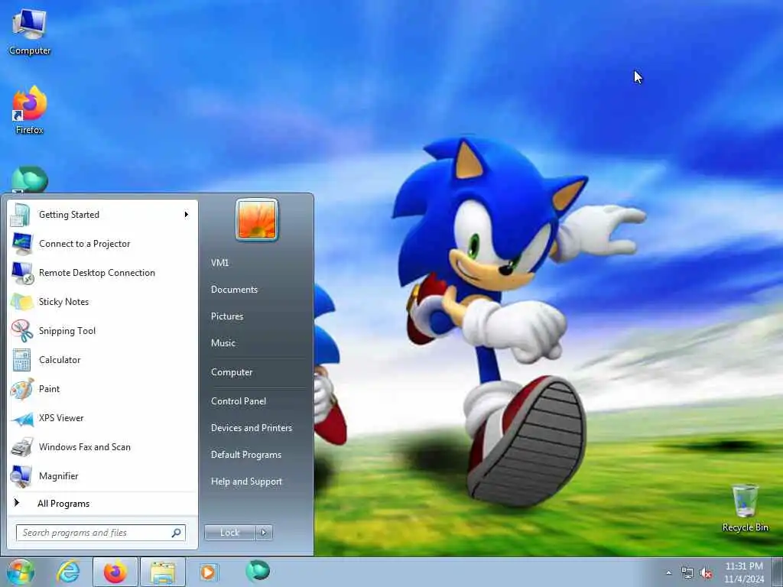Image resolution: width=783 pixels, height=587 pixels.
Task: Open Documents from the Start menu
Action: coord(234,290)
